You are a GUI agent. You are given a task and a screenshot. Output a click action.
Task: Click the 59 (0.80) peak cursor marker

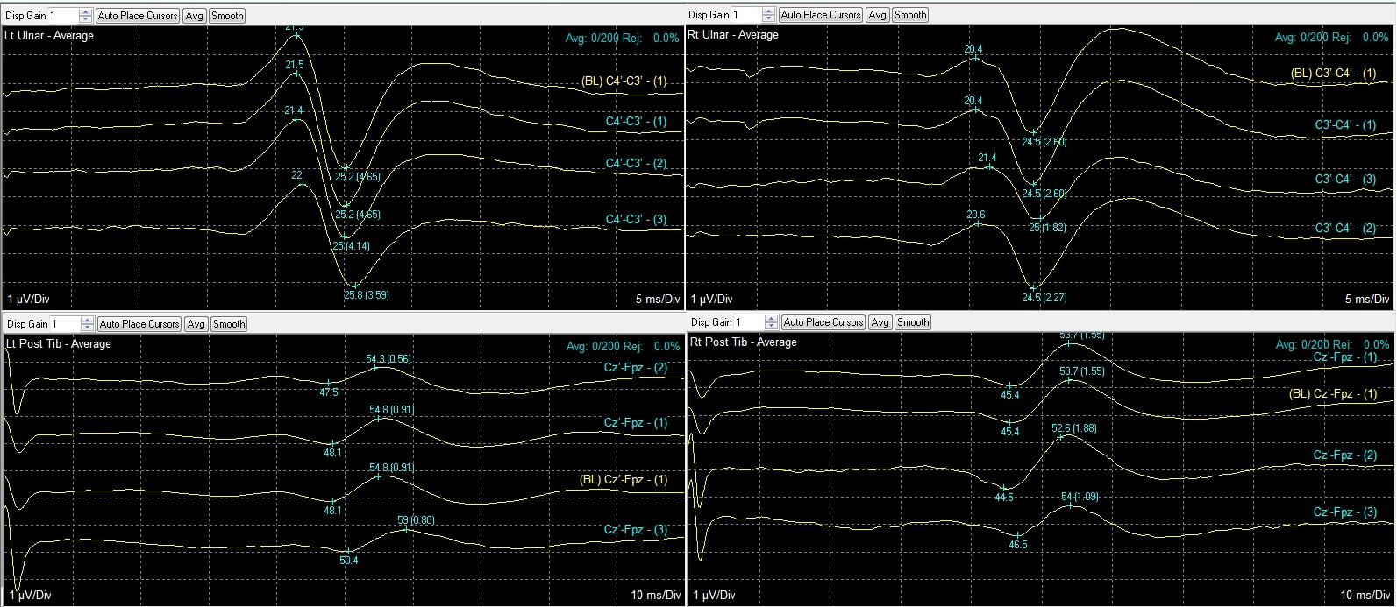coord(405,529)
